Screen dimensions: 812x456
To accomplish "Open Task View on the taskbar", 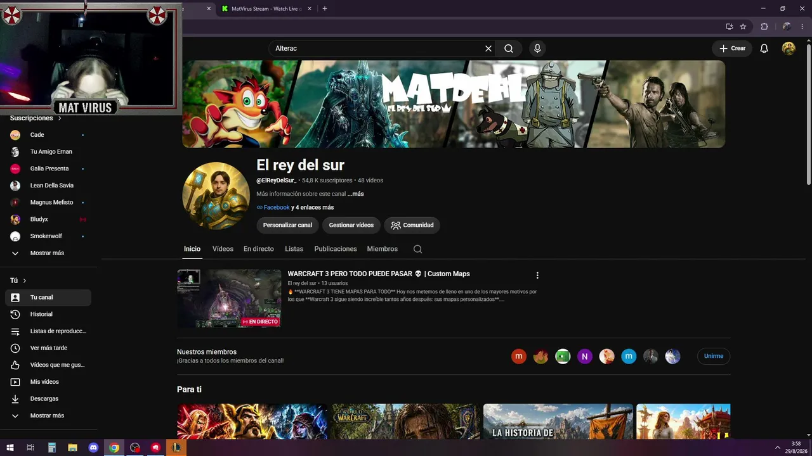I will [x=30, y=448].
